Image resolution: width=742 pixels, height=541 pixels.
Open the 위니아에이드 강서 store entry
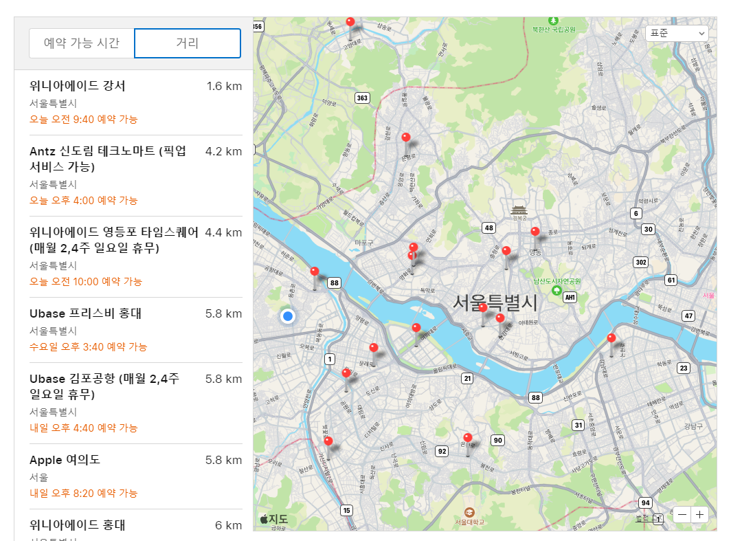pos(136,102)
